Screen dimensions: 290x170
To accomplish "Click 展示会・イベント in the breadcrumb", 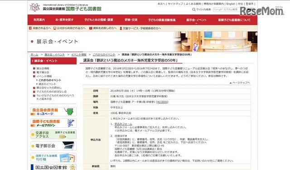I will 54,54.
